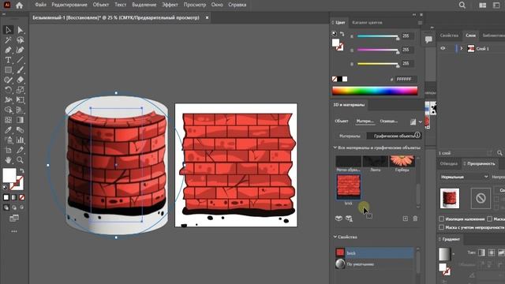The height and width of the screenshot is (284, 505).
Task: Select the Direct Selection tool
Action: 21,30
